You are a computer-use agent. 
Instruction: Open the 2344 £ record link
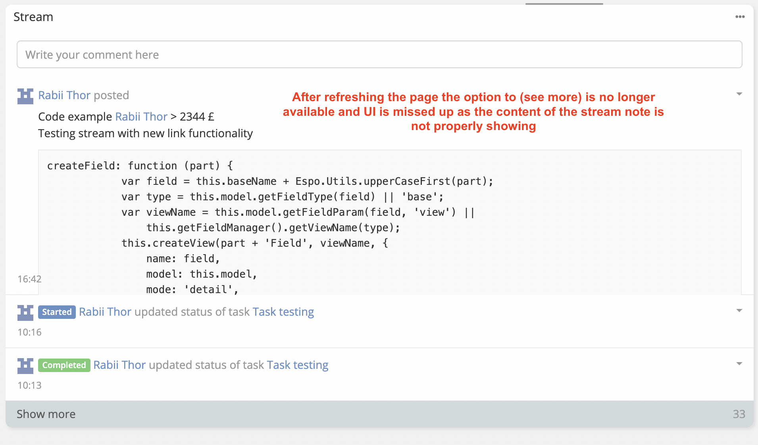pos(197,116)
